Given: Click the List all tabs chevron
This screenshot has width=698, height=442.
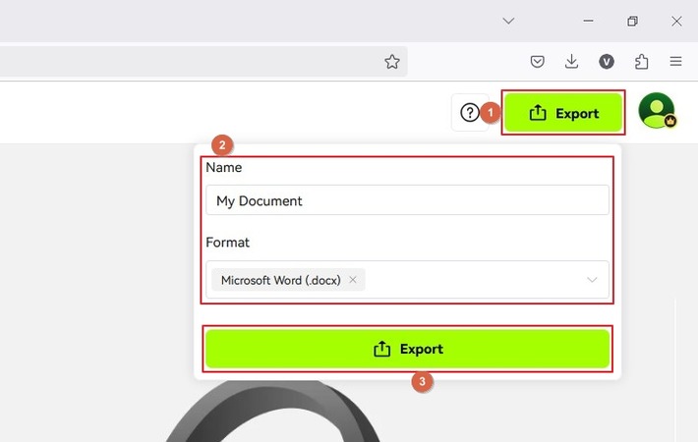Looking at the screenshot, I should click(x=508, y=21).
